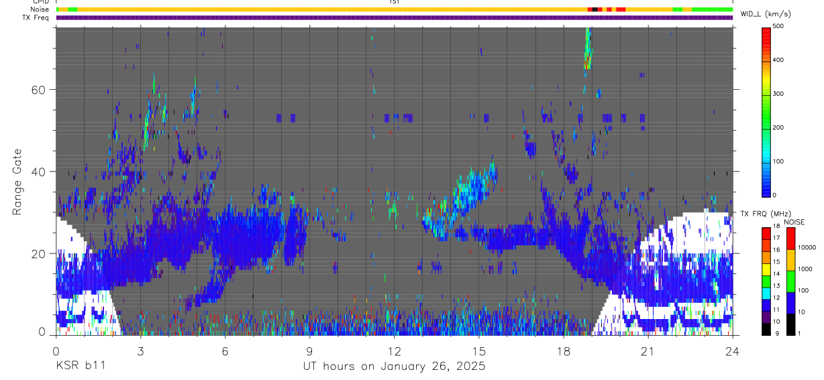Click the 6 hour mark on time axis

tap(225, 351)
